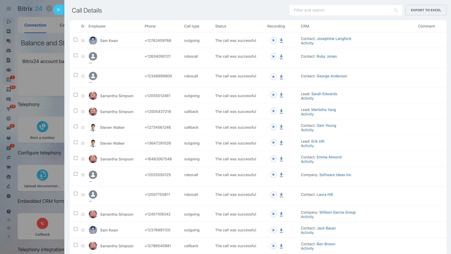Select checkbox for +12025550125 robocall row
451x254 pixels.
tap(76, 174)
